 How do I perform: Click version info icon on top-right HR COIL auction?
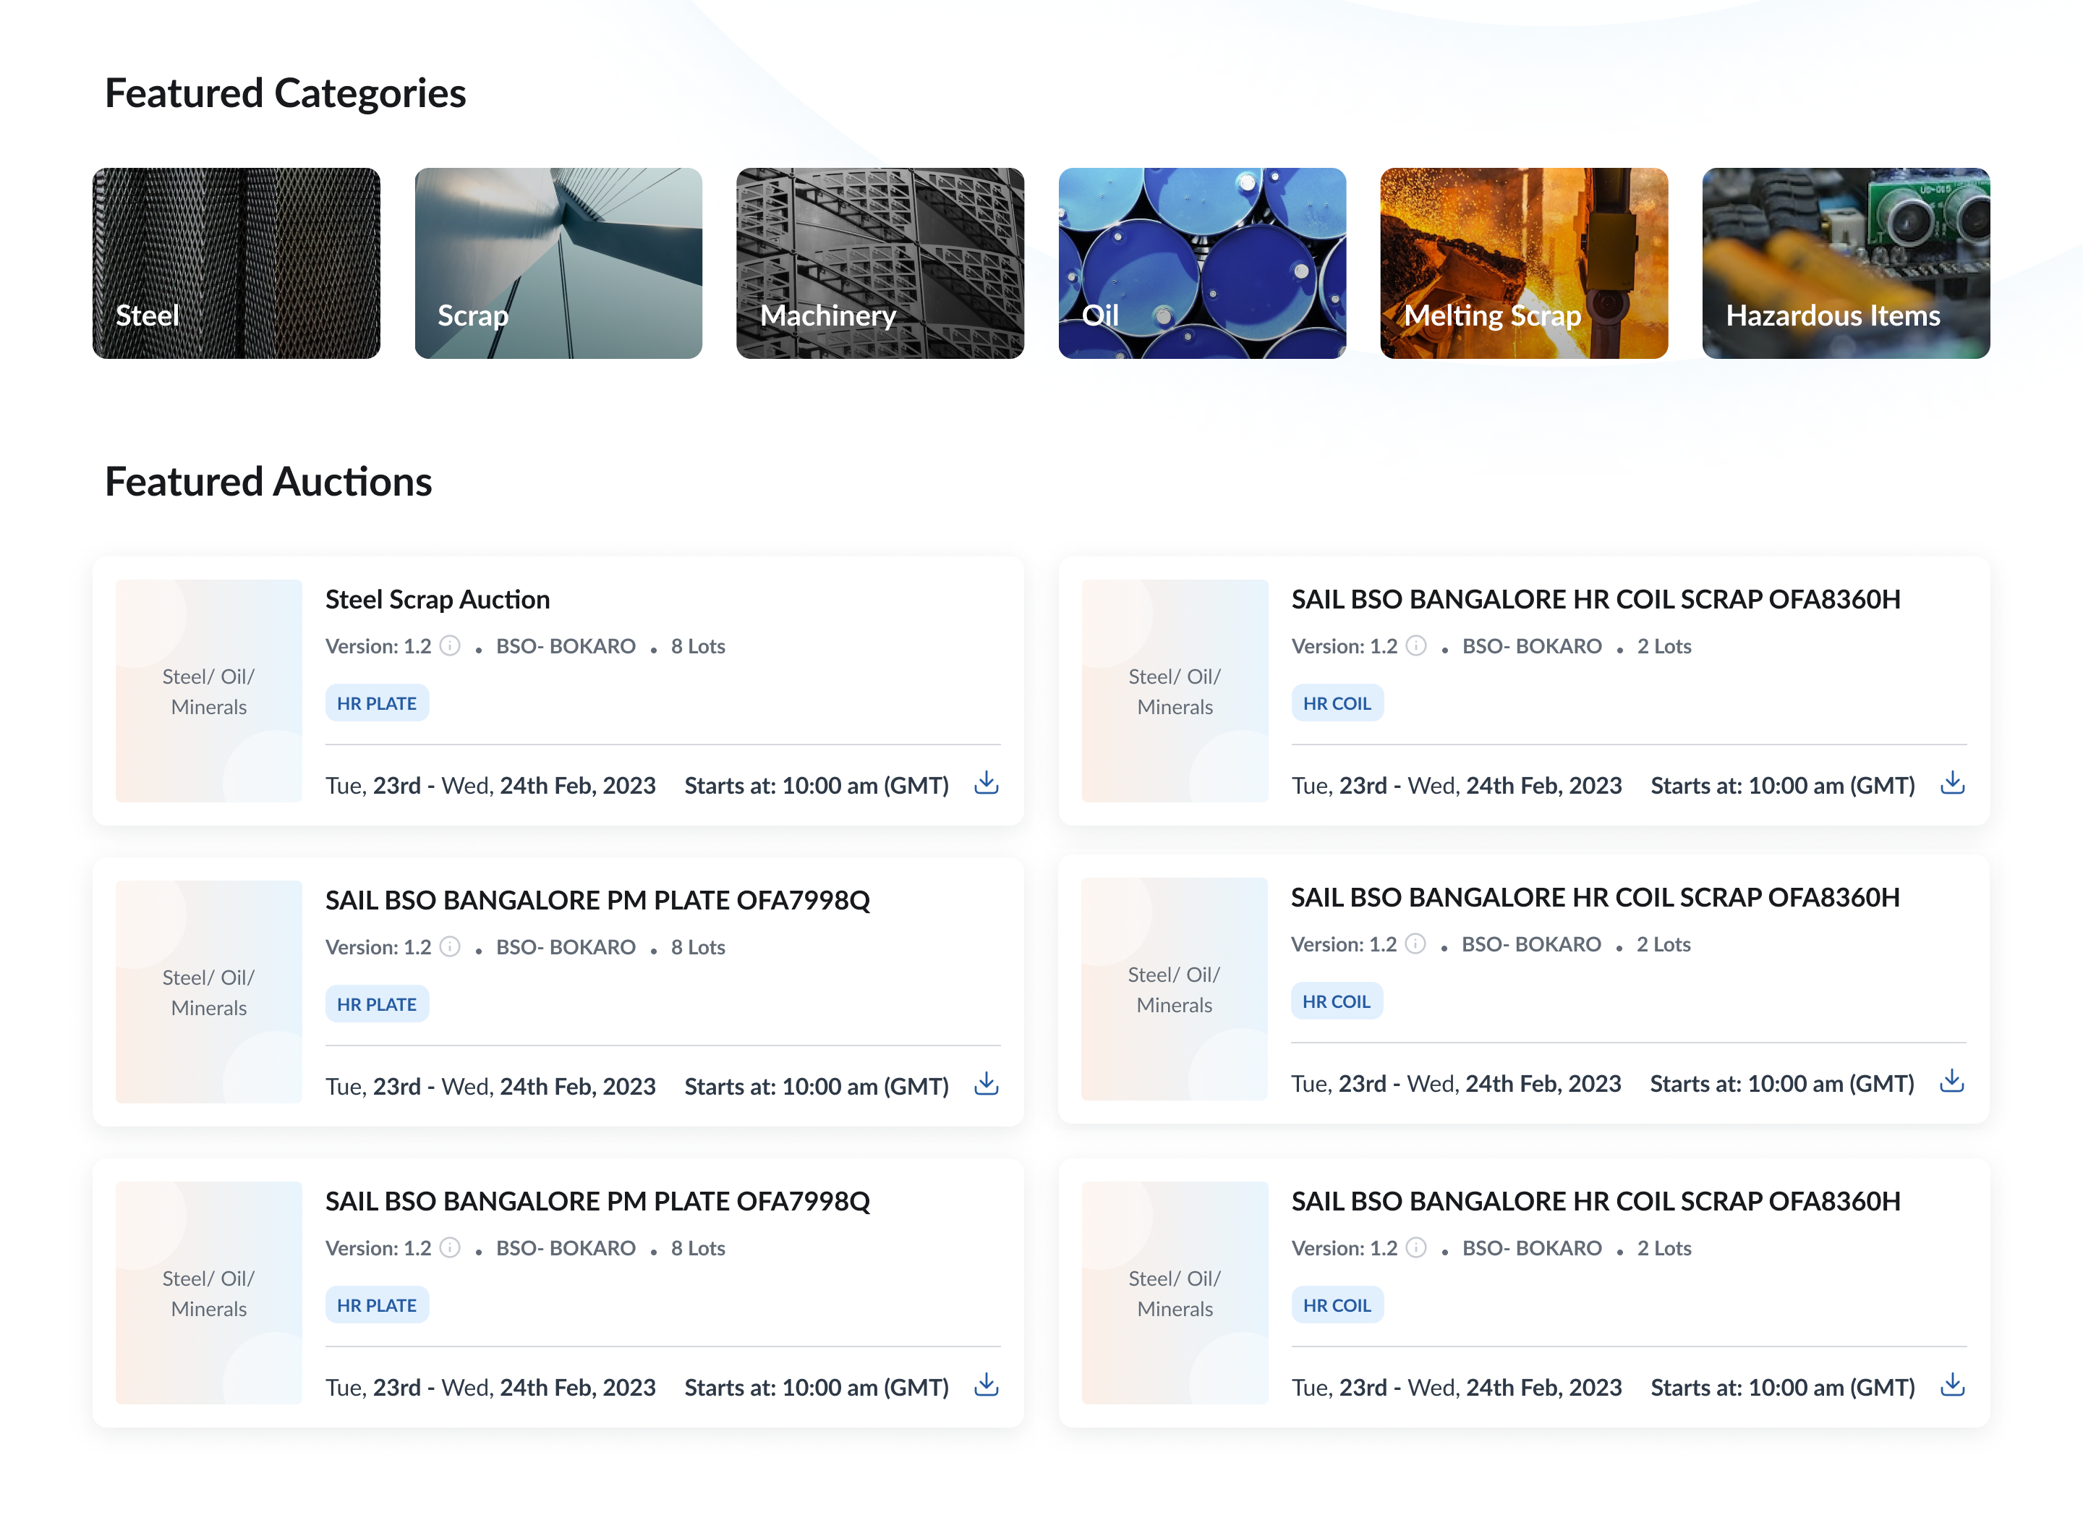(1416, 646)
